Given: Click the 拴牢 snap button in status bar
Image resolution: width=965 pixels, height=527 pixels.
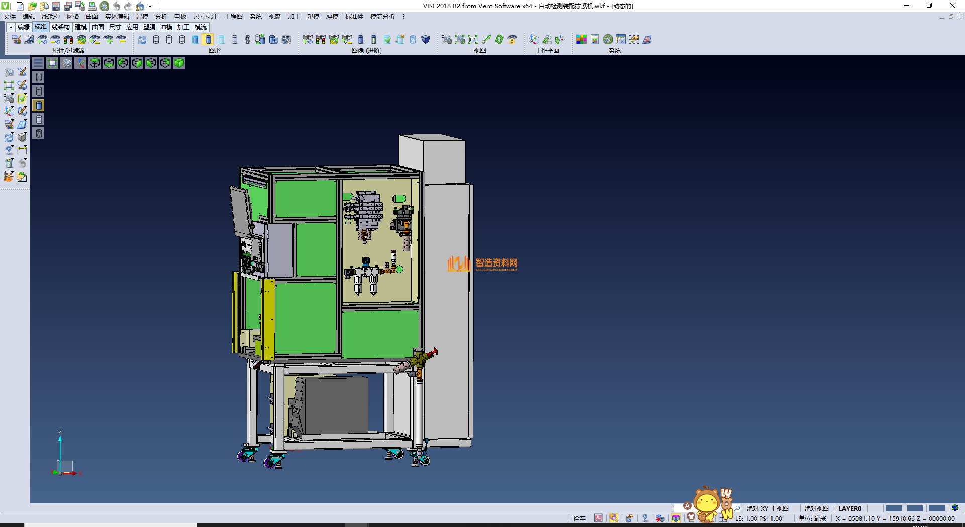Looking at the screenshot, I should [x=579, y=518].
